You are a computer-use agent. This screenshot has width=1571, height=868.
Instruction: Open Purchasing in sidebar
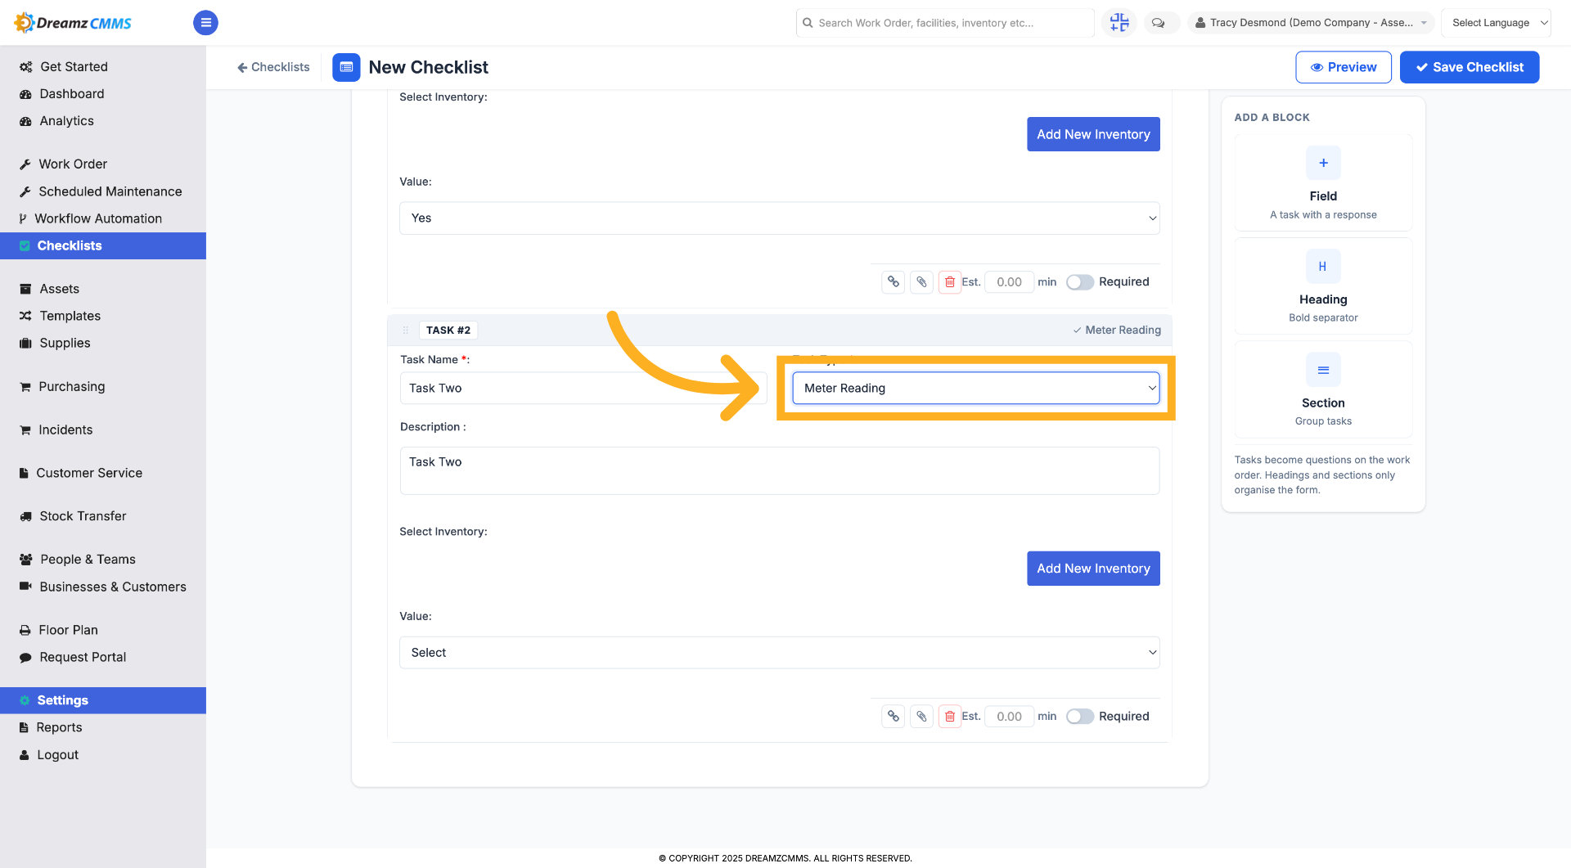click(103, 387)
